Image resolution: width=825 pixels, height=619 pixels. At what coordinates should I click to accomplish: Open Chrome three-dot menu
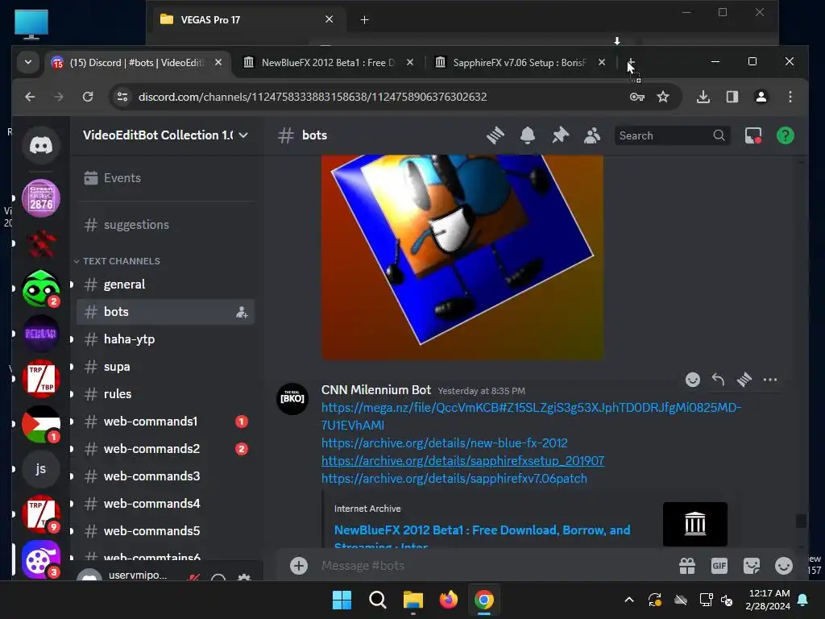tap(790, 97)
